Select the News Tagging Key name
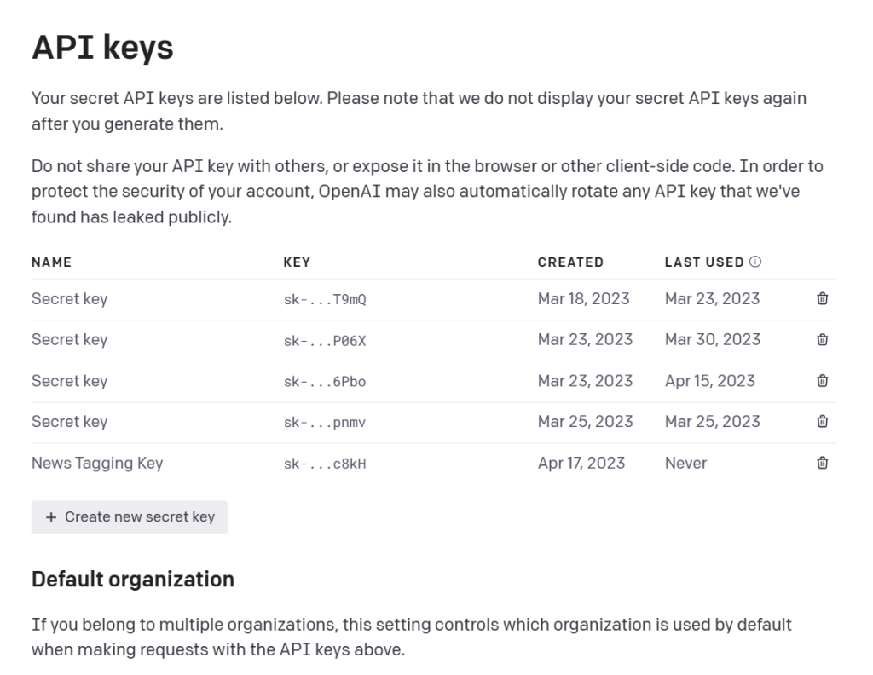 coord(97,463)
